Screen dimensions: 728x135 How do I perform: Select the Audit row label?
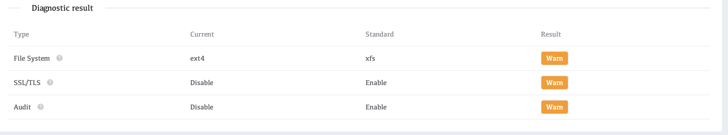[22, 107]
